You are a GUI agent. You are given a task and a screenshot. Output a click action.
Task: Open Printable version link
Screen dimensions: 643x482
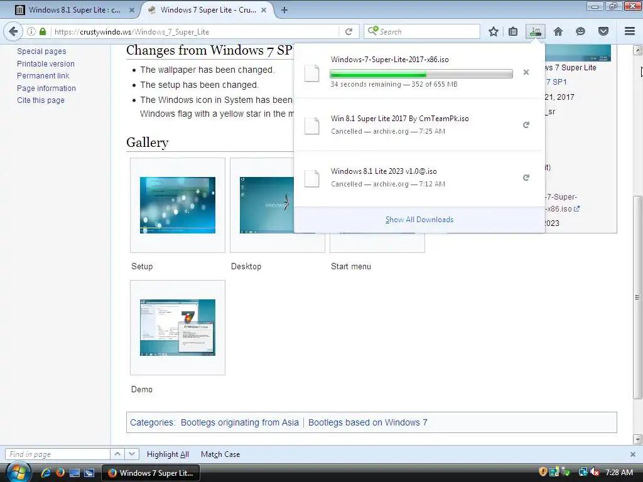click(45, 63)
